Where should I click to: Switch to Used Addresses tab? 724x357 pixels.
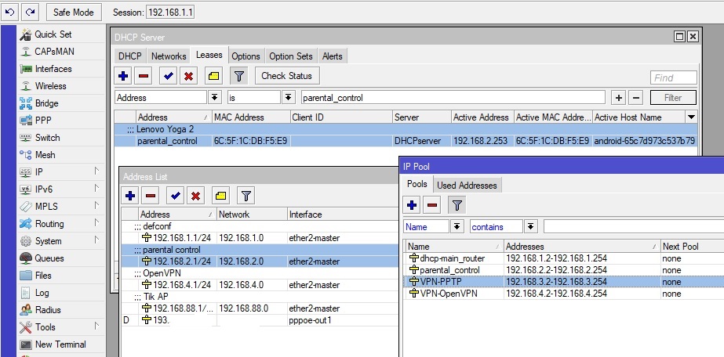[x=467, y=186]
